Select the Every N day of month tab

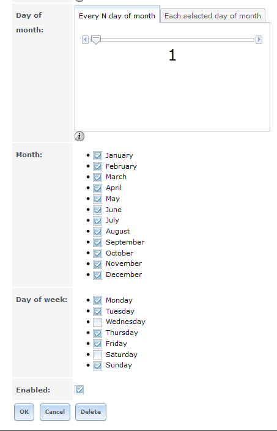click(x=117, y=16)
